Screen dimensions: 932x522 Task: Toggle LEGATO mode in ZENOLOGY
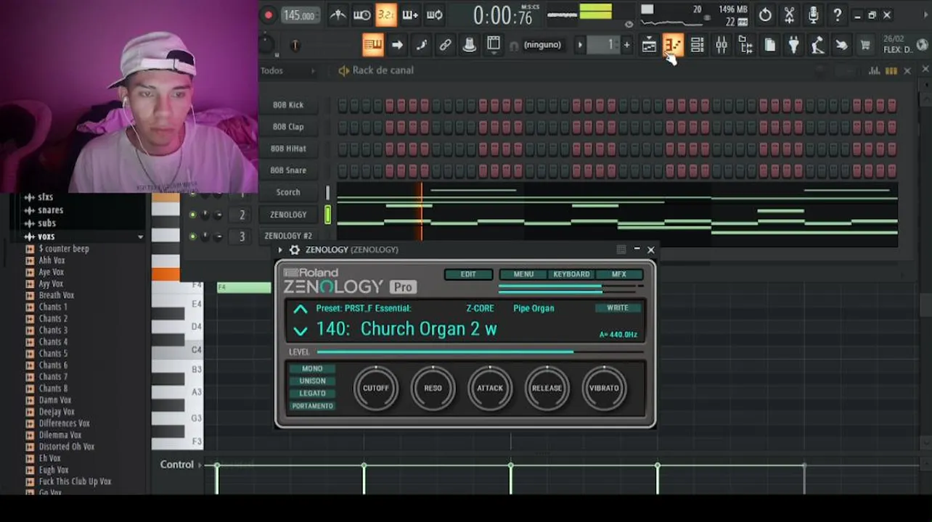pyautogui.click(x=312, y=393)
